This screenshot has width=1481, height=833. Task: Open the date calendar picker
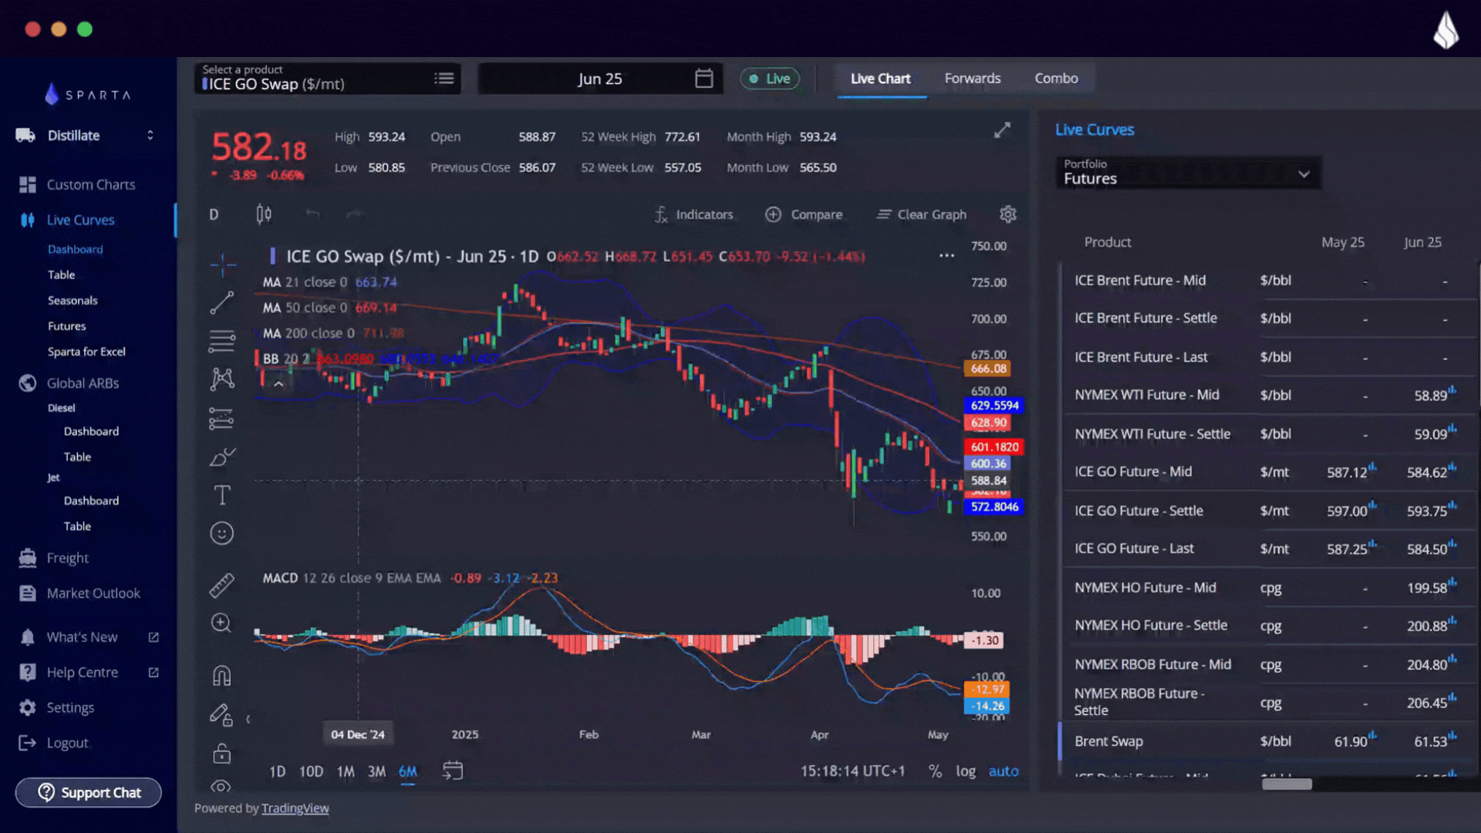point(703,79)
